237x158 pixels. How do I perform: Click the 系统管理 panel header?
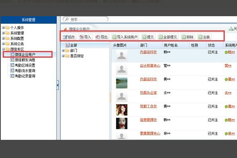(28, 20)
